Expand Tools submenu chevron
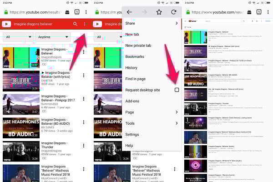 point(177,123)
